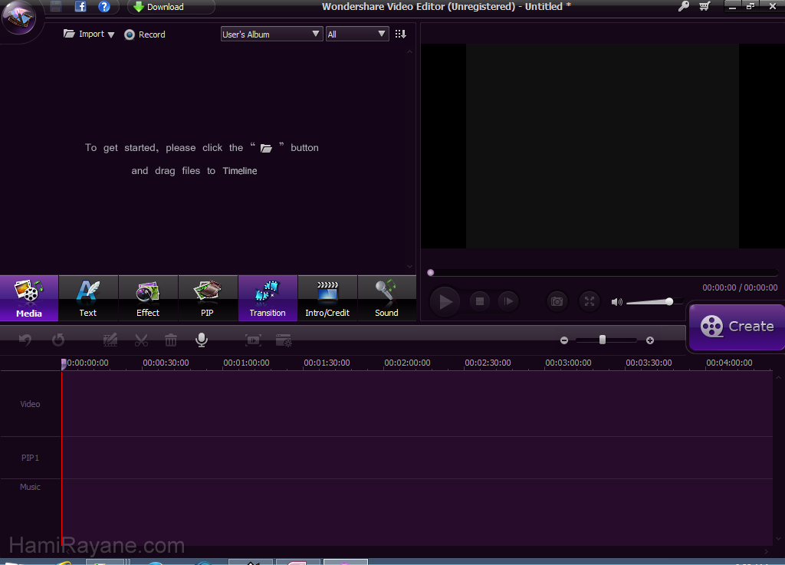Click the 00:02:30:00 ruler mark
Screen dimensions: 785x565
[x=488, y=363]
